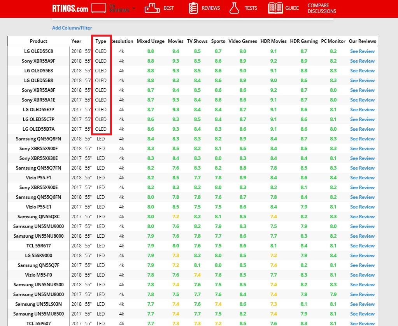Screen dimensions: 398x326
Task: Sort by the Type column header
Action: pyautogui.click(x=101, y=41)
